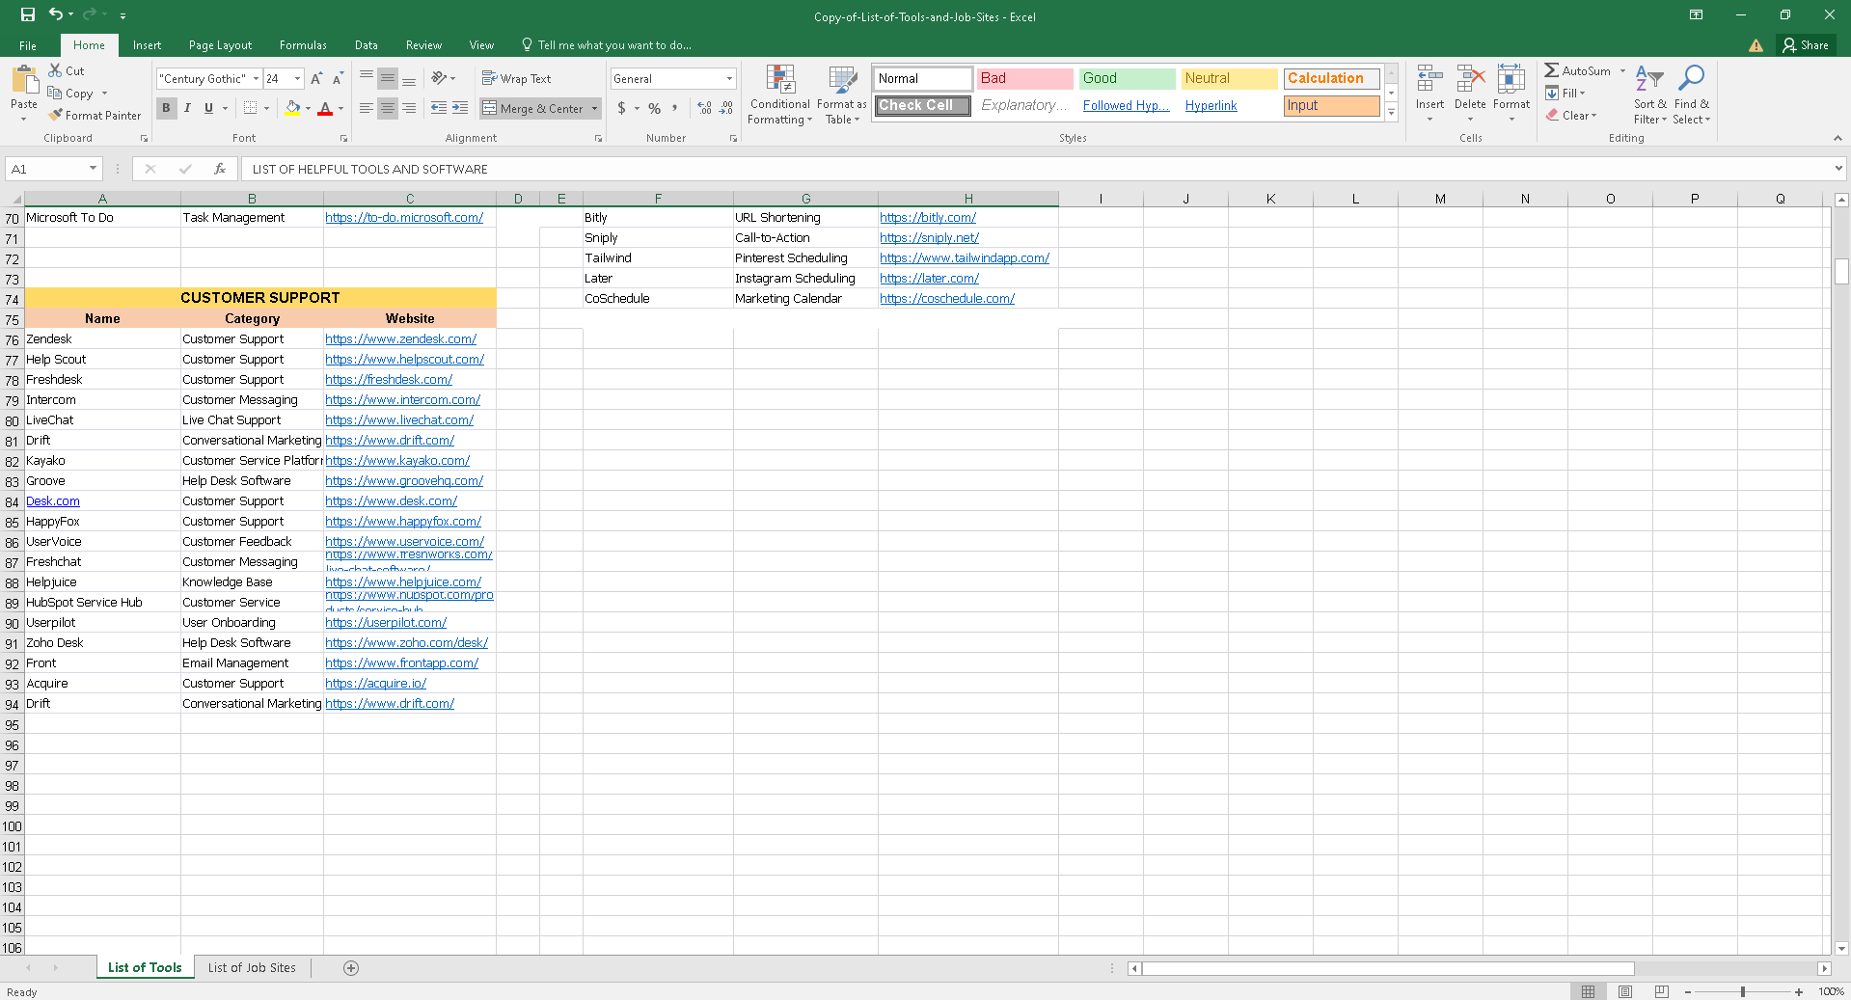Toggle Middle Align vertical alignment
Screen dimensions: 1851x1000
click(x=388, y=78)
